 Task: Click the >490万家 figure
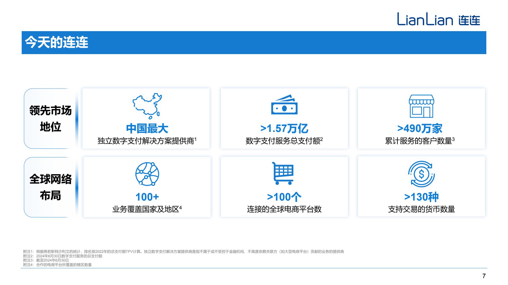tap(420, 129)
